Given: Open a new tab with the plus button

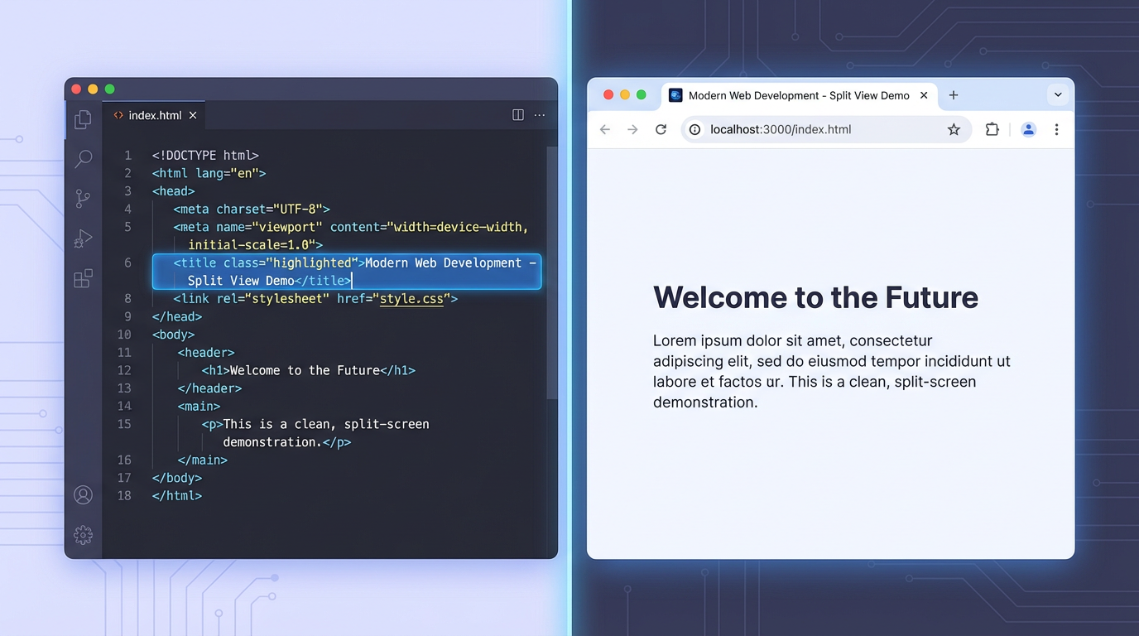Looking at the screenshot, I should tap(953, 94).
